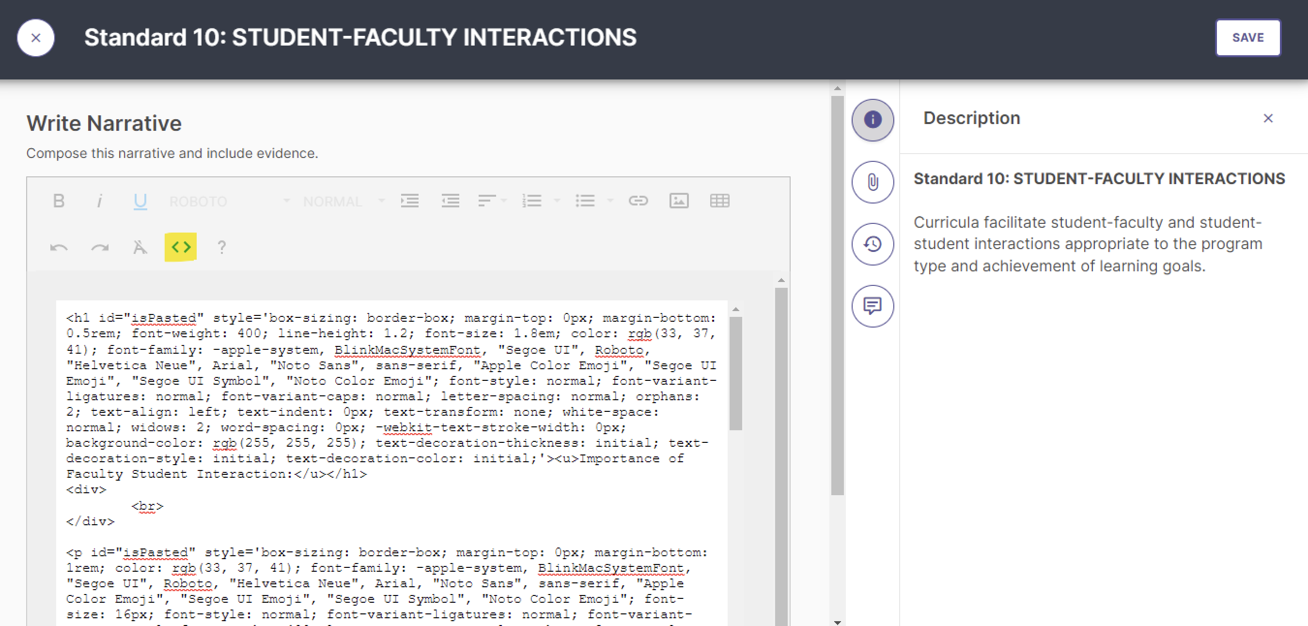Click the editor scroll up arrow

pos(781,280)
